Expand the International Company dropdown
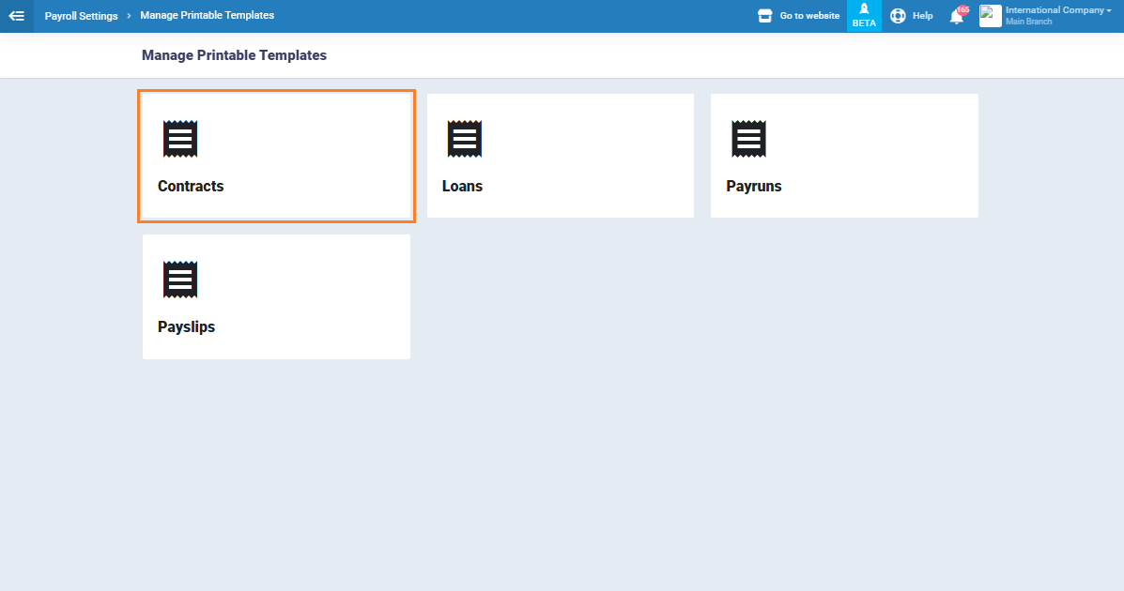Image resolution: width=1124 pixels, height=591 pixels. (x=1058, y=10)
